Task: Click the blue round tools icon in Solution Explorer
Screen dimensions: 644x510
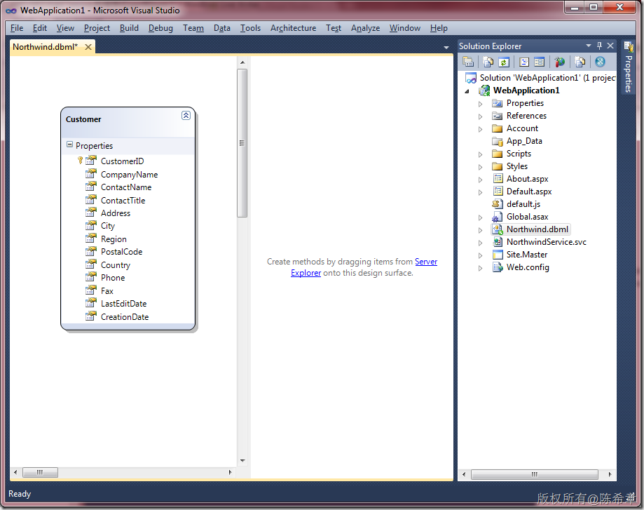Action: (x=600, y=62)
